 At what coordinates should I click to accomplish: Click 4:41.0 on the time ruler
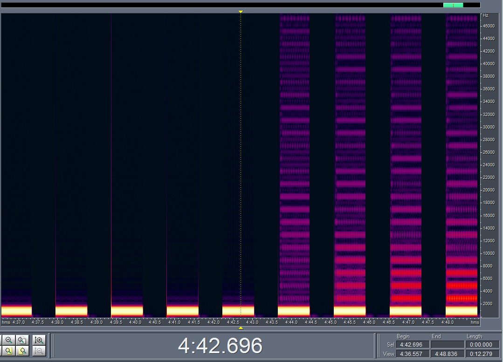(x=174, y=322)
